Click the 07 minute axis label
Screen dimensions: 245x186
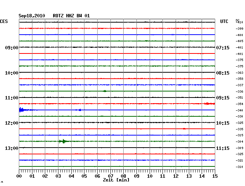[110, 176]
